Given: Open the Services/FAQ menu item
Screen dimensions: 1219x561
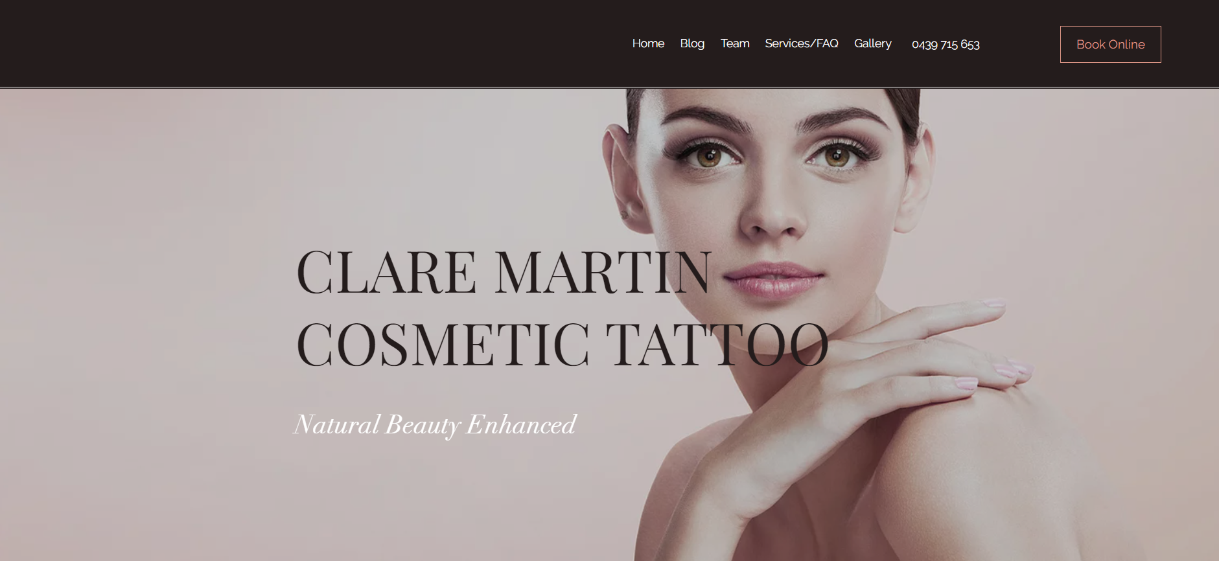Looking at the screenshot, I should [x=802, y=43].
